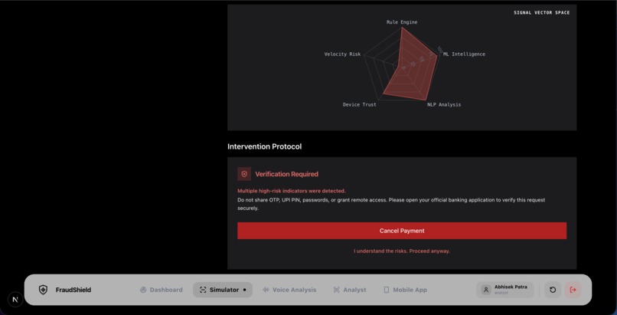Click the Device Trust radar label
Image resolution: width=617 pixels, height=315 pixels.
click(x=359, y=105)
